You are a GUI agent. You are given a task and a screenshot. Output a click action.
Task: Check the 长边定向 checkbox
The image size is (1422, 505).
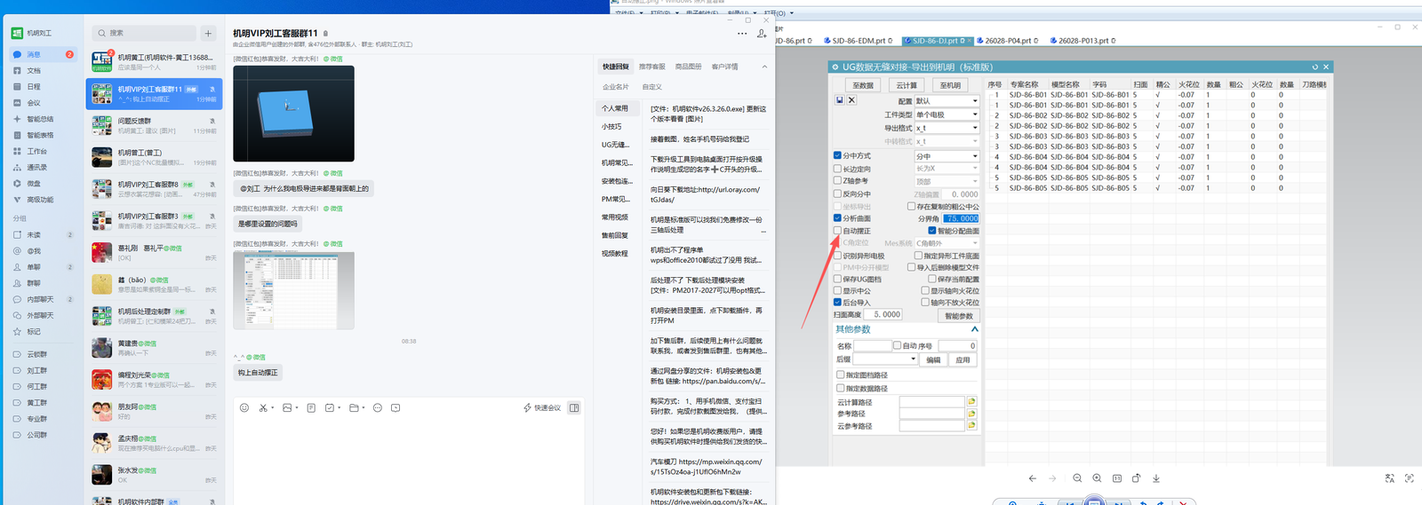click(837, 169)
